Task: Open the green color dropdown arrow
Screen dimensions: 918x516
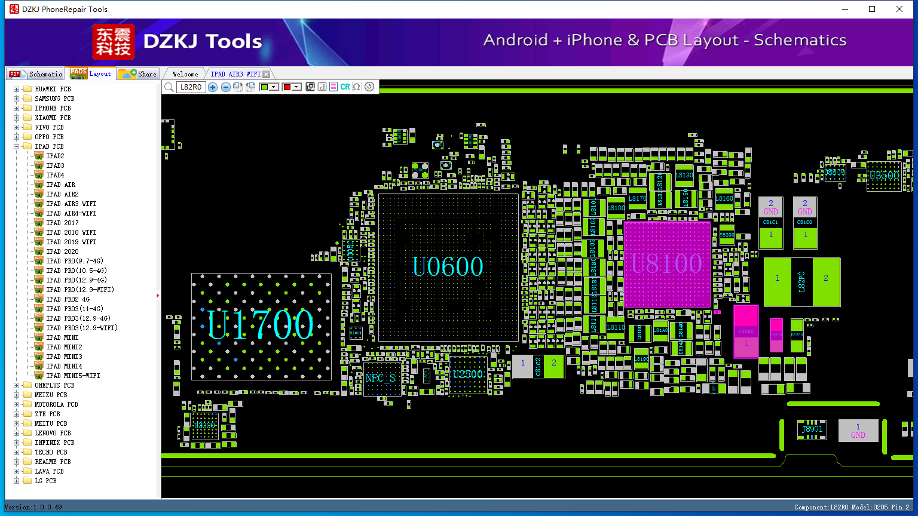Action: pos(274,87)
